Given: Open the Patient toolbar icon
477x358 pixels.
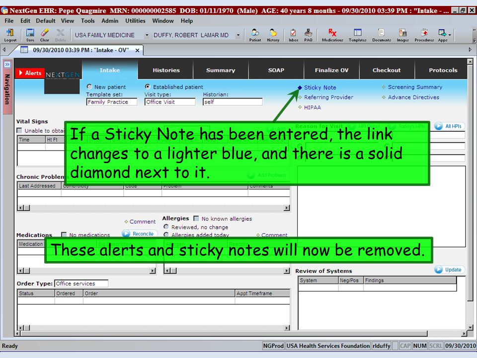Looking at the screenshot, I should (255, 35).
